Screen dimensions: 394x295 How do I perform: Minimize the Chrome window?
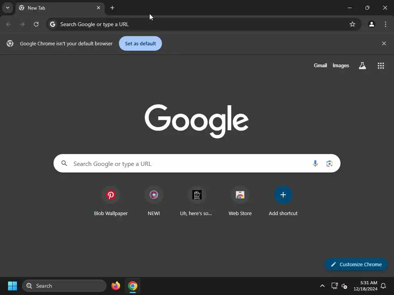[x=349, y=8]
